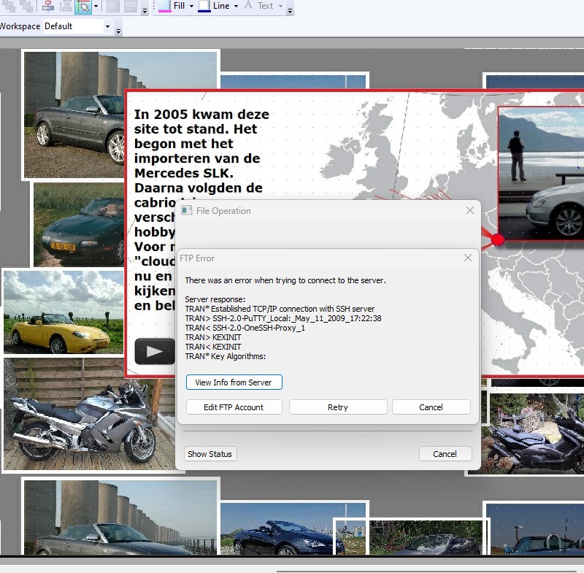Select the silver motorcycle by fence photo

click(89, 414)
